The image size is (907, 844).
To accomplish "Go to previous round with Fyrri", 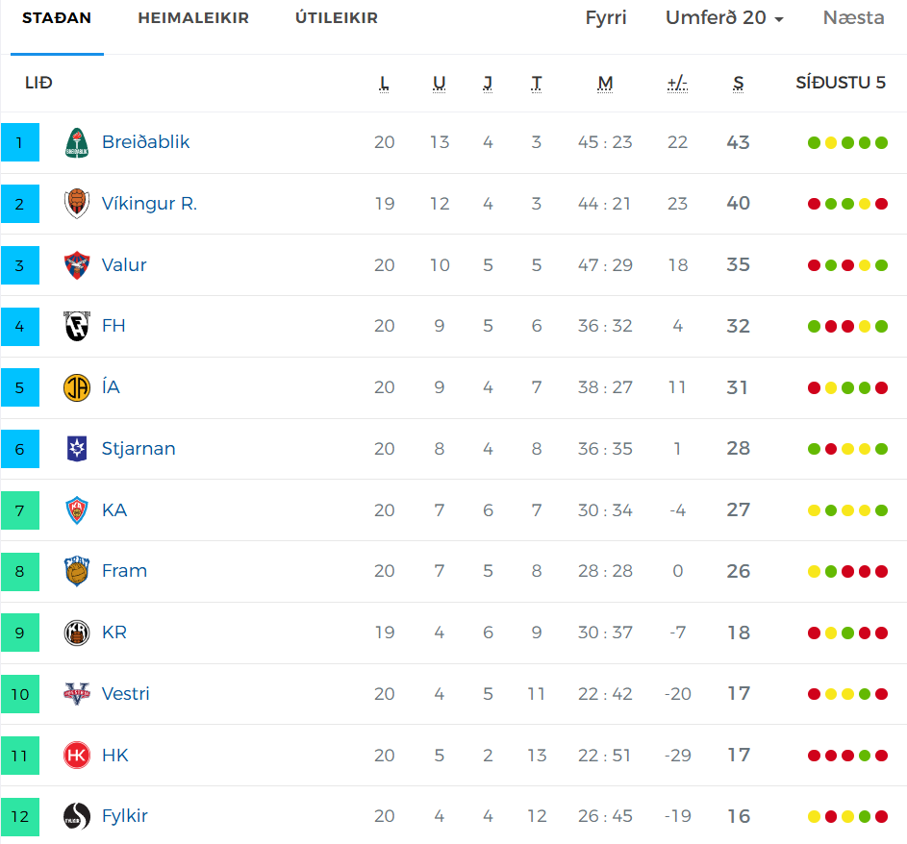I will [x=606, y=18].
